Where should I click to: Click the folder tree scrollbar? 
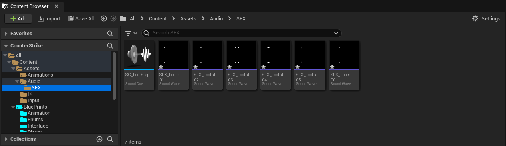pos(114,76)
